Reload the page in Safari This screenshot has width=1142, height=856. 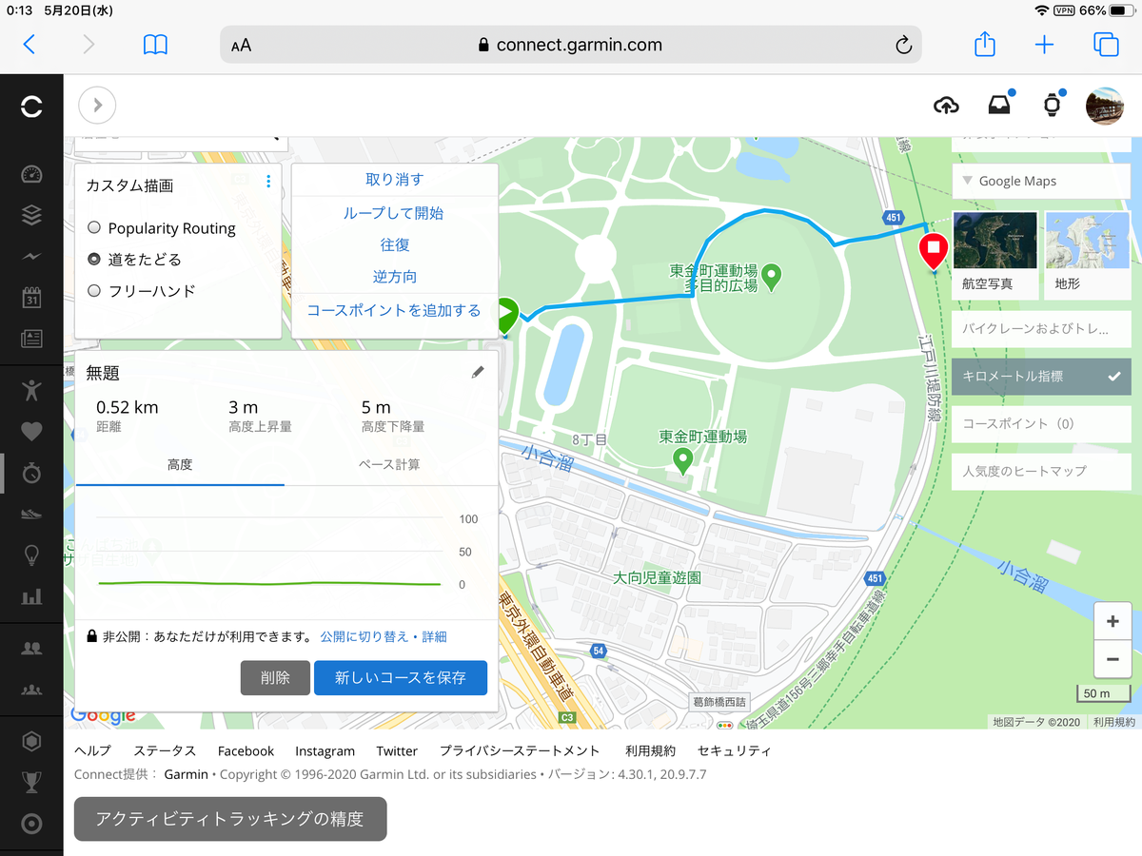(904, 45)
